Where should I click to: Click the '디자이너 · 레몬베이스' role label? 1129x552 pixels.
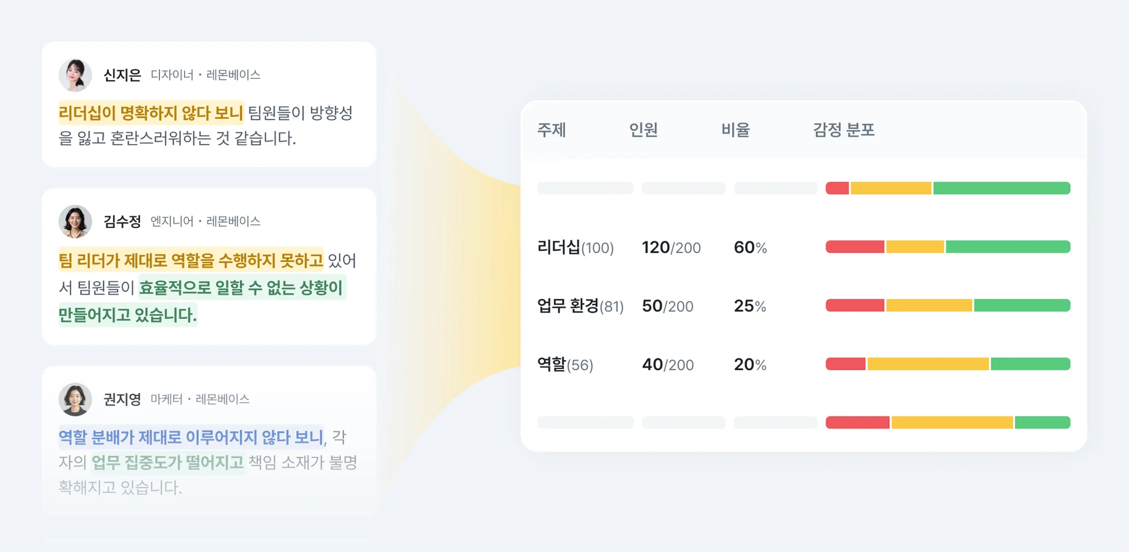205,75
